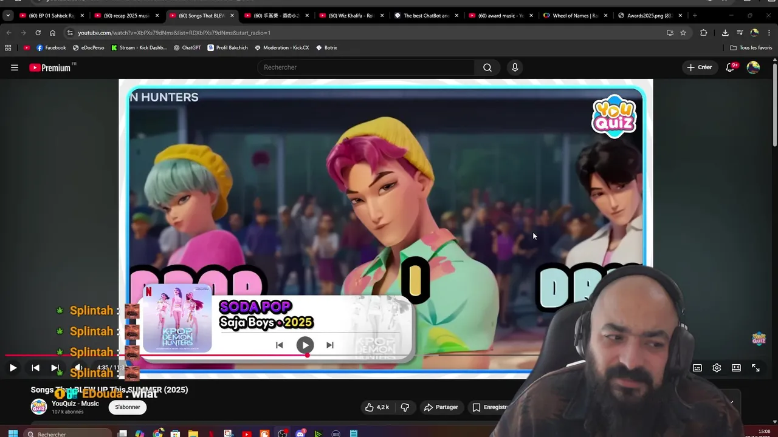778x437 pixels.
Task: Seek using the red video progress bar
Action: click(x=157, y=356)
